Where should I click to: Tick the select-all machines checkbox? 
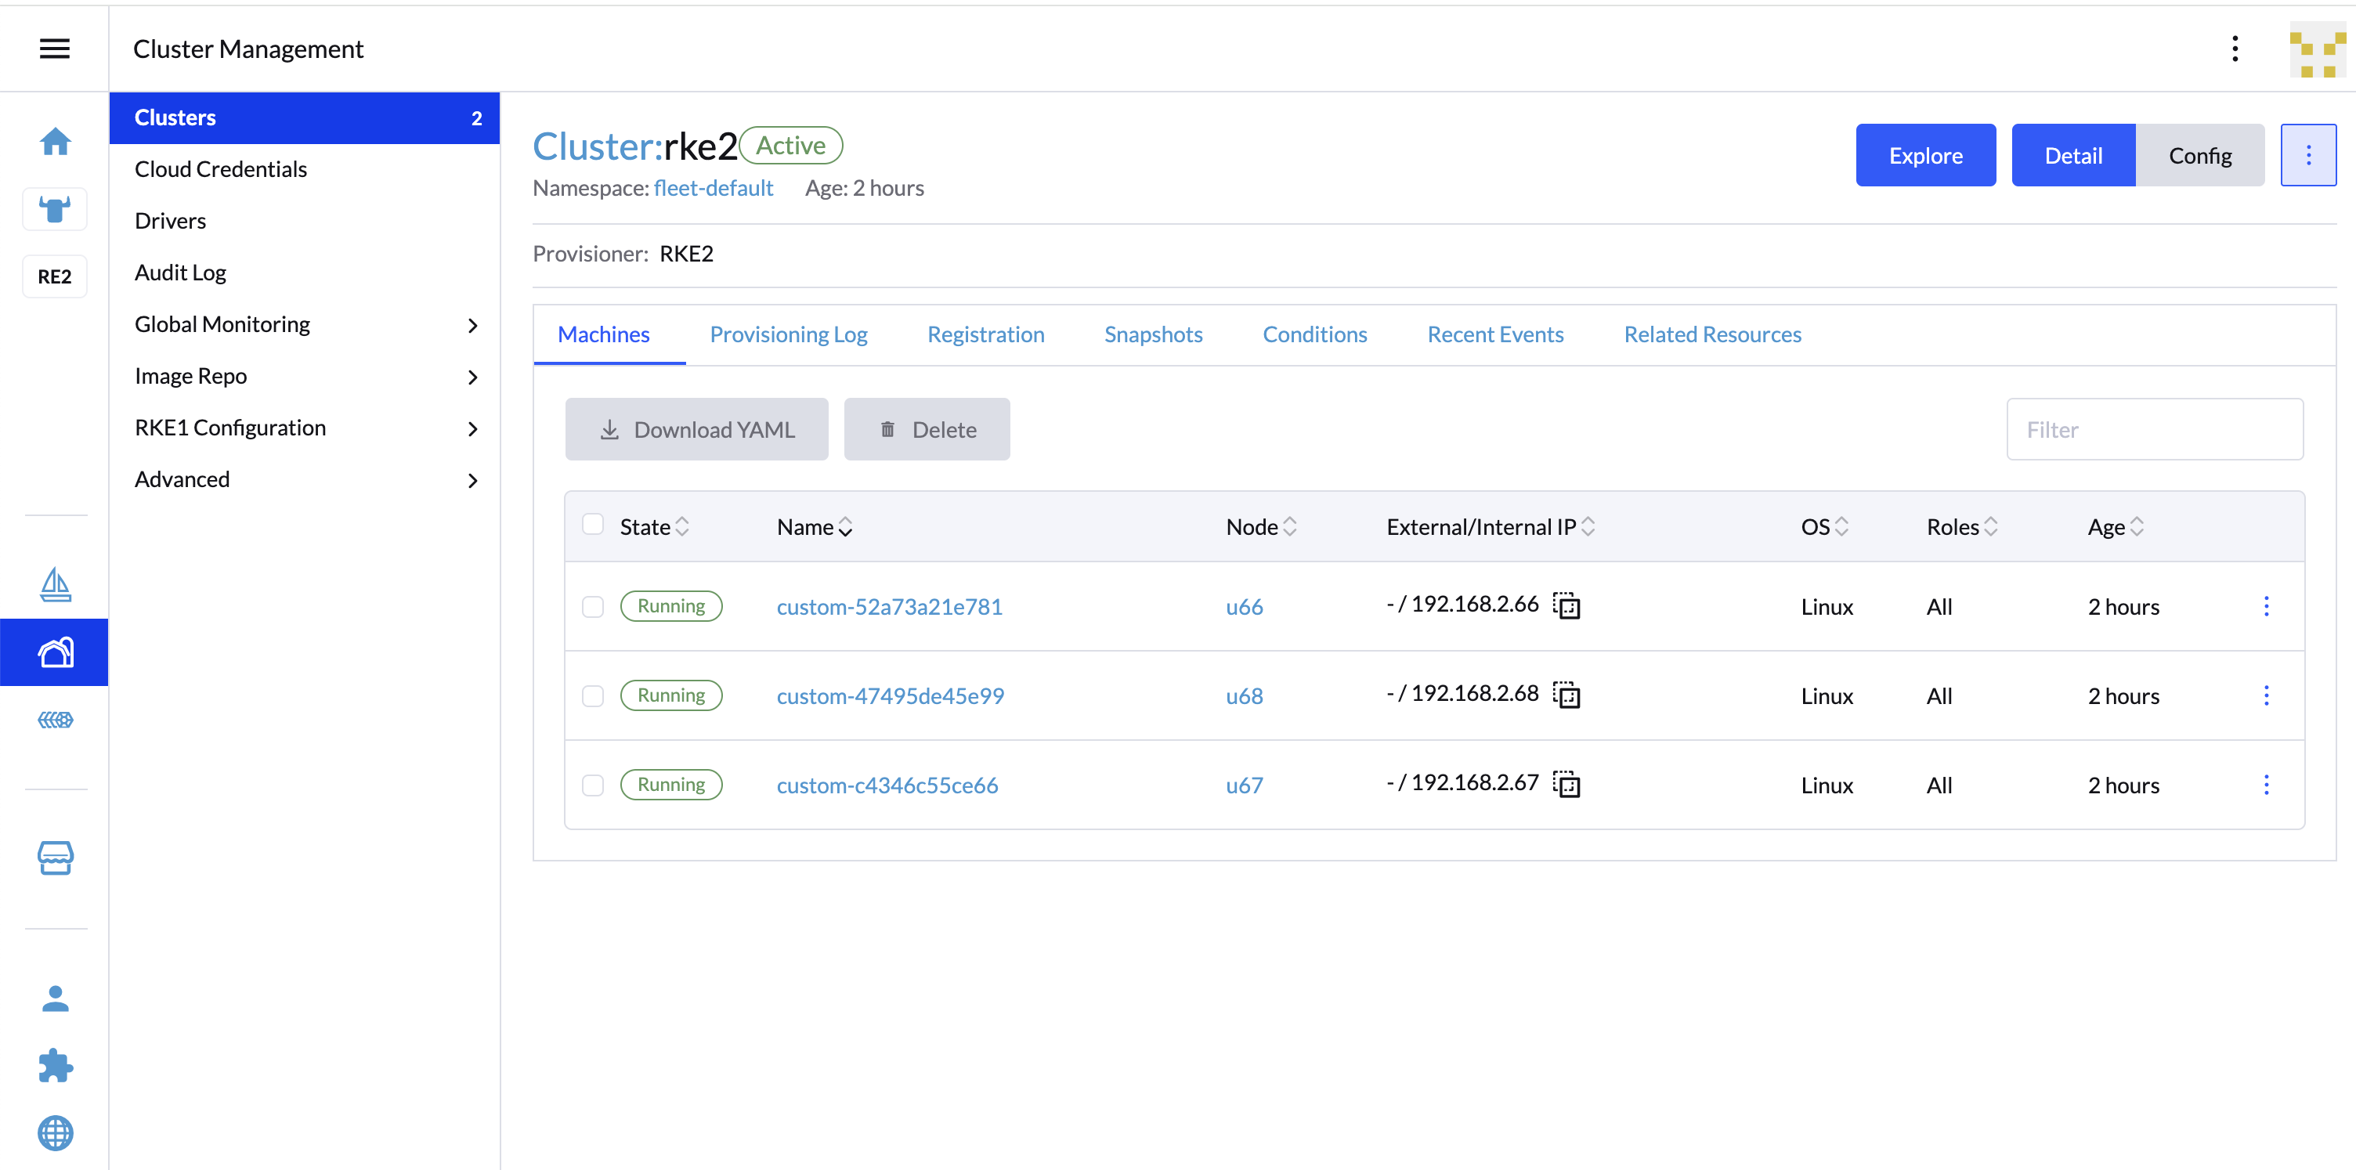click(x=593, y=524)
